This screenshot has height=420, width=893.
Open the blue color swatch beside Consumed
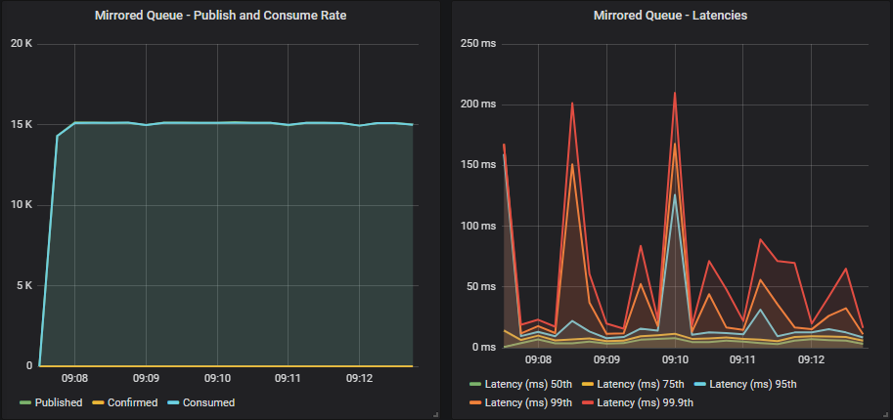[x=171, y=402]
